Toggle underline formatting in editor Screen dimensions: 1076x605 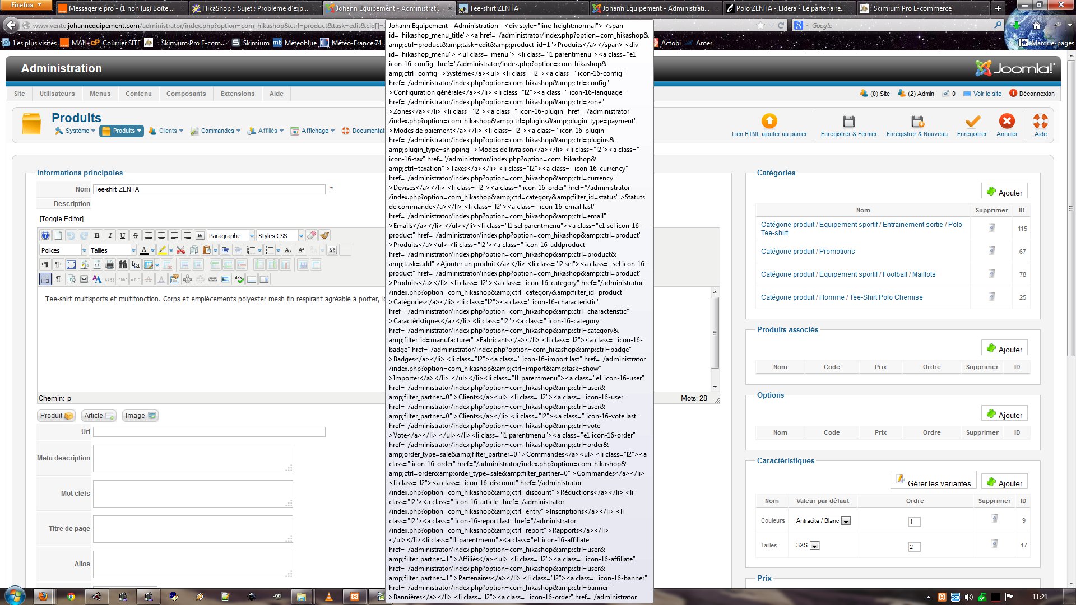tap(123, 235)
